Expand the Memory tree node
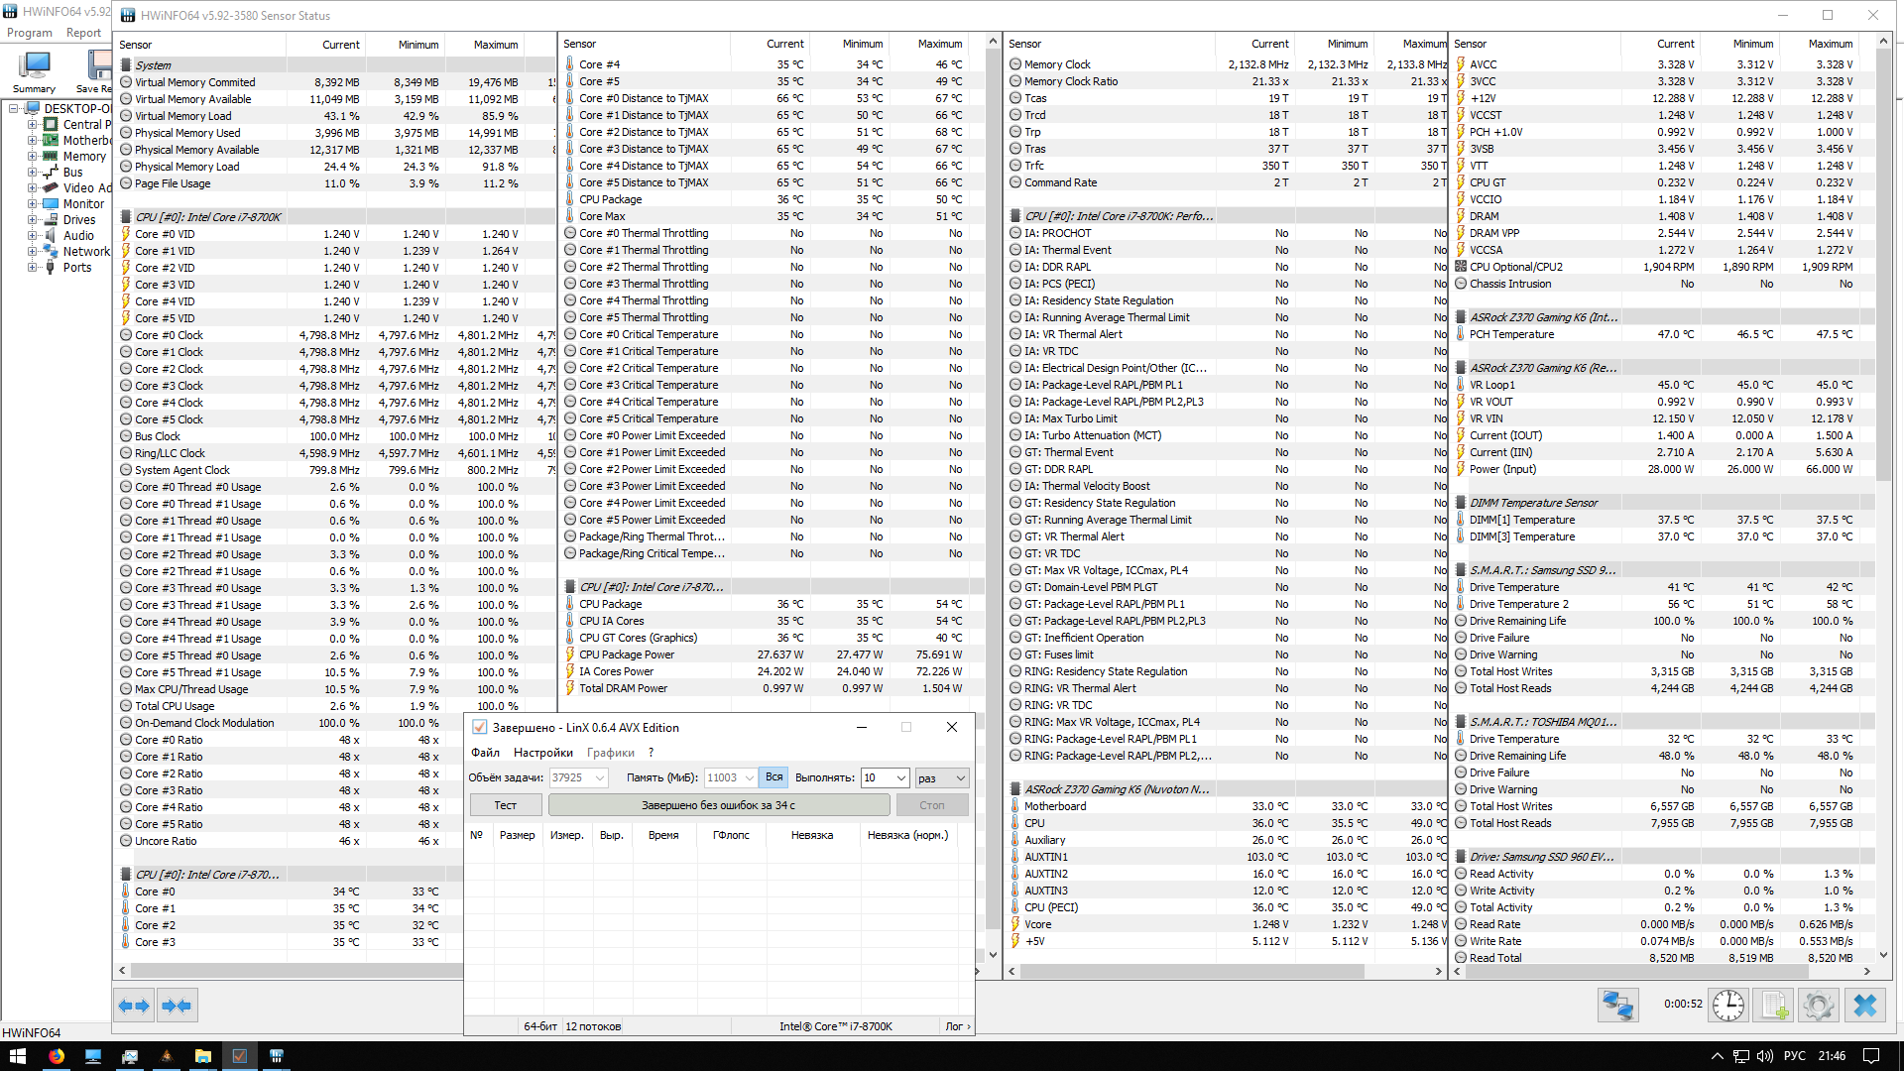 pos(32,157)
